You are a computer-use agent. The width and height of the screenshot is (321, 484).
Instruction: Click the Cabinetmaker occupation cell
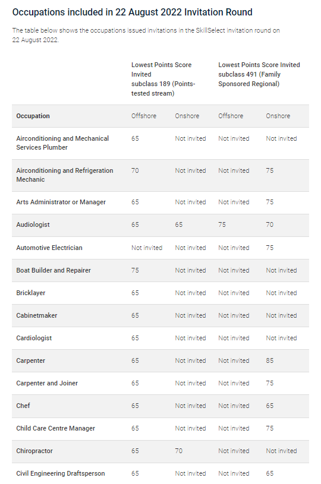click(36, 315)
